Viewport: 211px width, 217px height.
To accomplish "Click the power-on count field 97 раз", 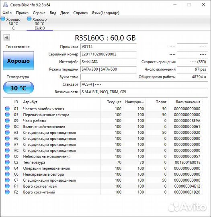I will coord(192,69).
